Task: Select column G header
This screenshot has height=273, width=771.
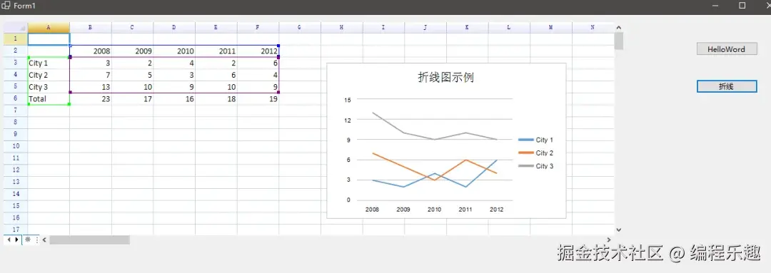Action: click(299, 28)
